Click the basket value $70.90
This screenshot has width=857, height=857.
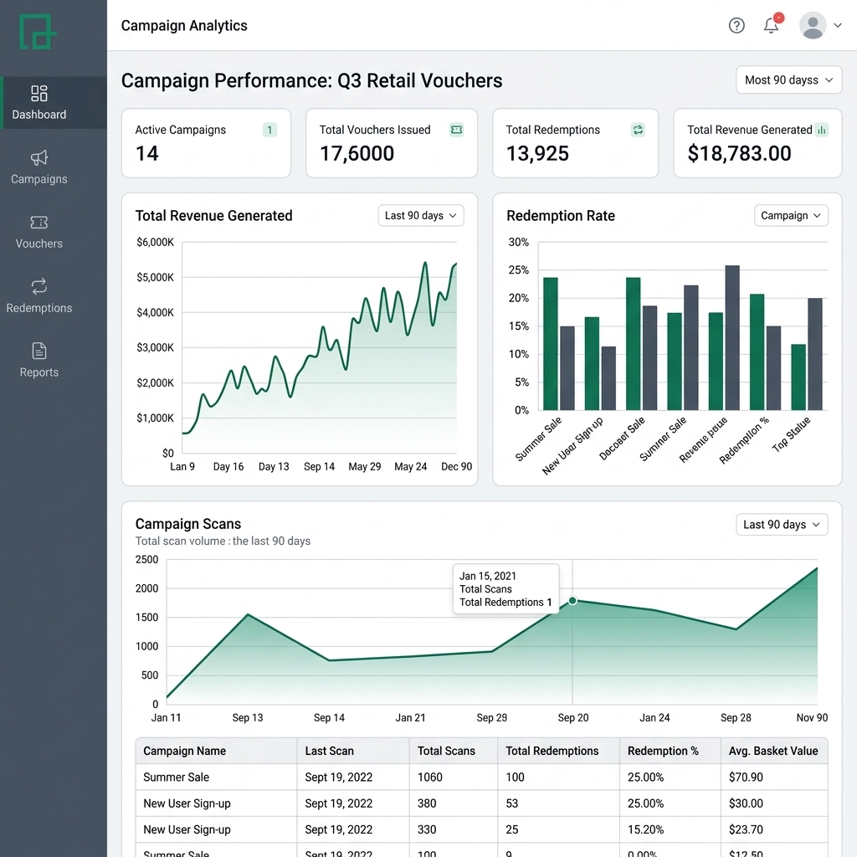(746, 777)
